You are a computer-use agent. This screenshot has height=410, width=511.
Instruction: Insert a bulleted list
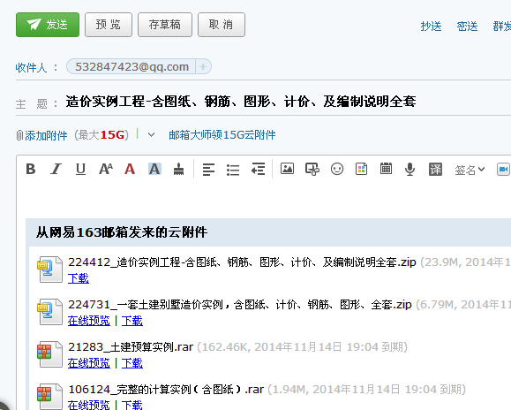click(233, 170)
